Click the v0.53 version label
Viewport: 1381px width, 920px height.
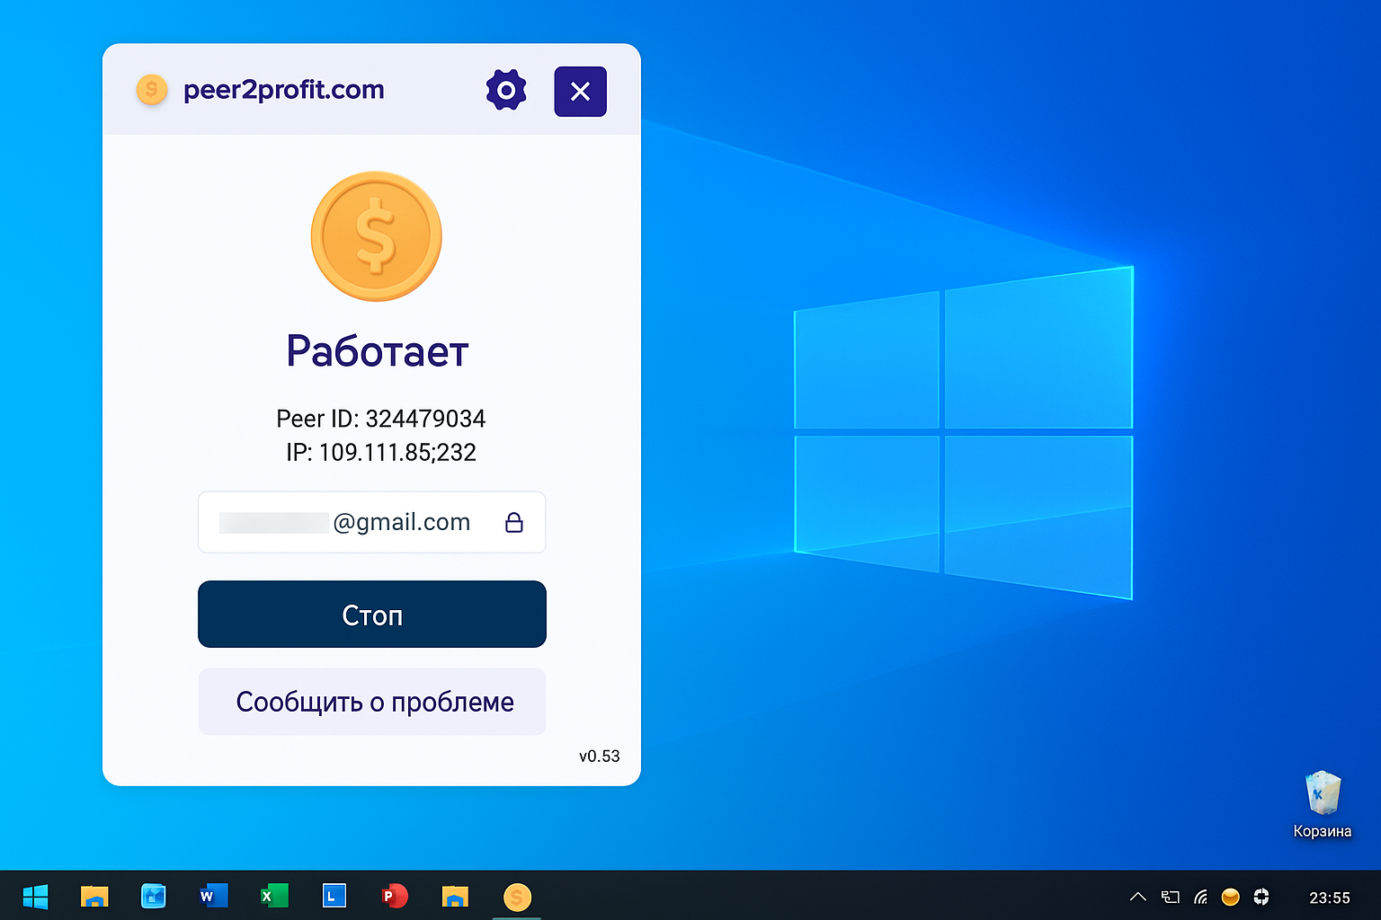click(x=600, y=756)
